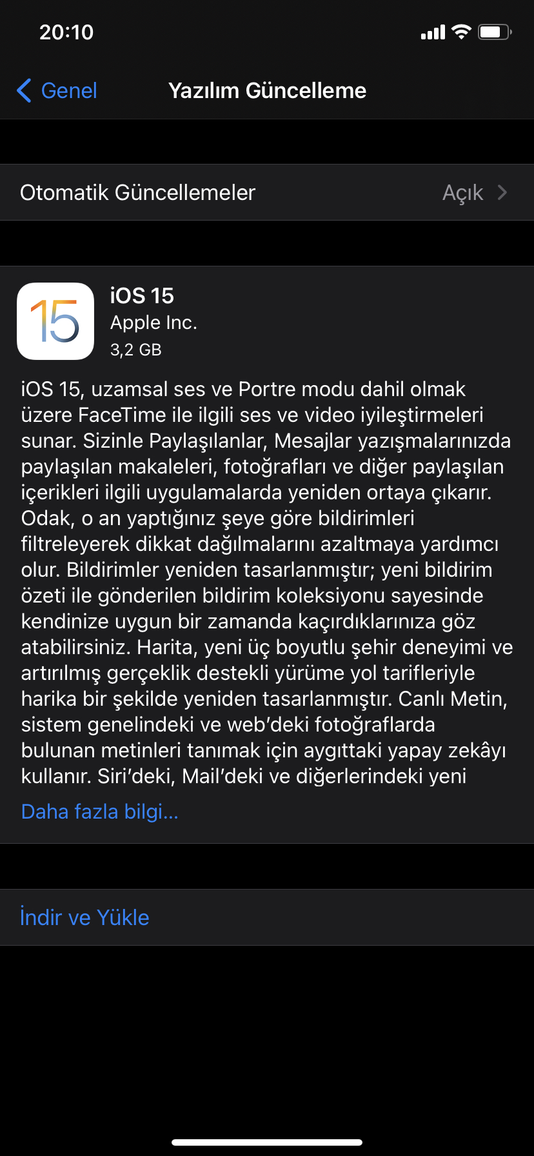
Task: Open Daha fazla bilgi link
Action: 100,812
